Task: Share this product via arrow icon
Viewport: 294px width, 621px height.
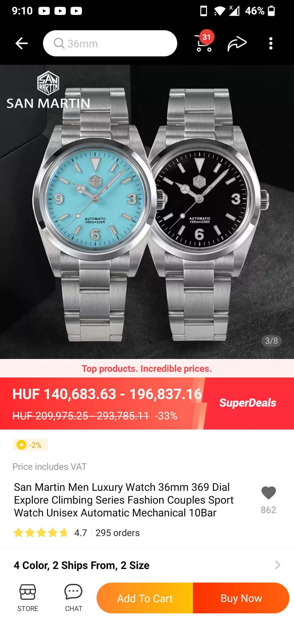Action: pos(237,43)
